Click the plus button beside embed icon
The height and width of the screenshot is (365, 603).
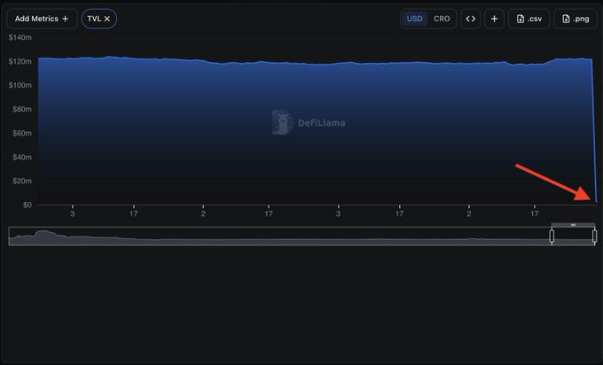(x=494, y=19)
